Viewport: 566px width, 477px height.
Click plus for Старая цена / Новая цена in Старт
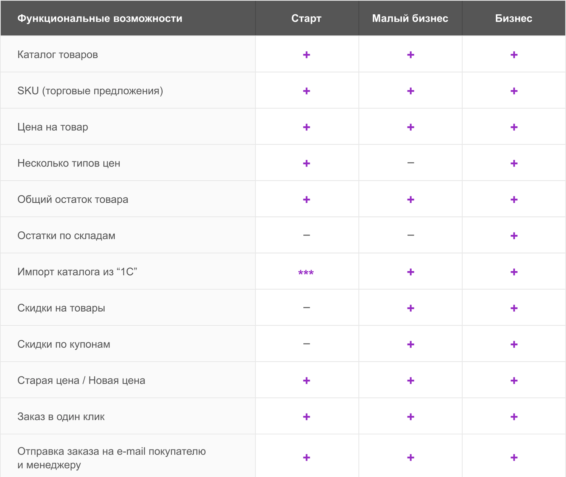[306, 381]
